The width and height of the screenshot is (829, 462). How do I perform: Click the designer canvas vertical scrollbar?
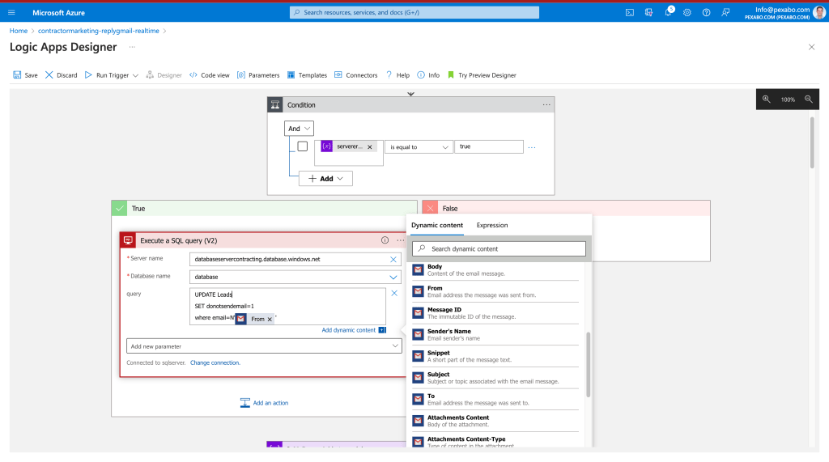[x=812, y=142]
